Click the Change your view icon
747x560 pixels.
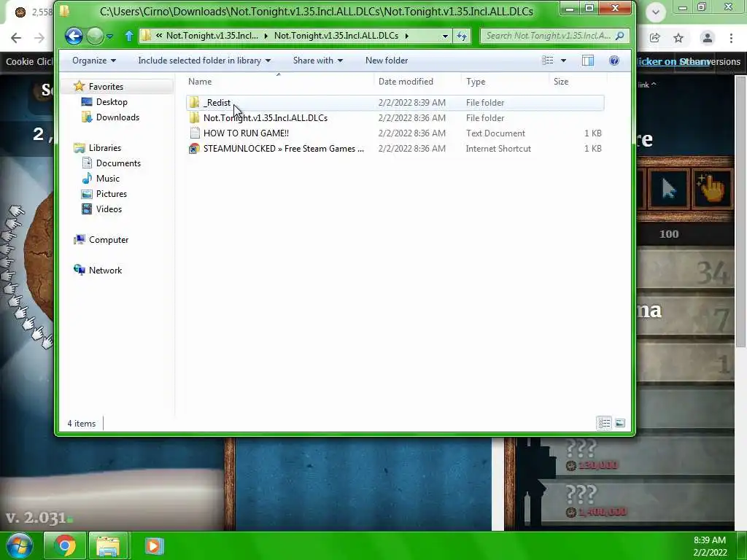[548, 61]
